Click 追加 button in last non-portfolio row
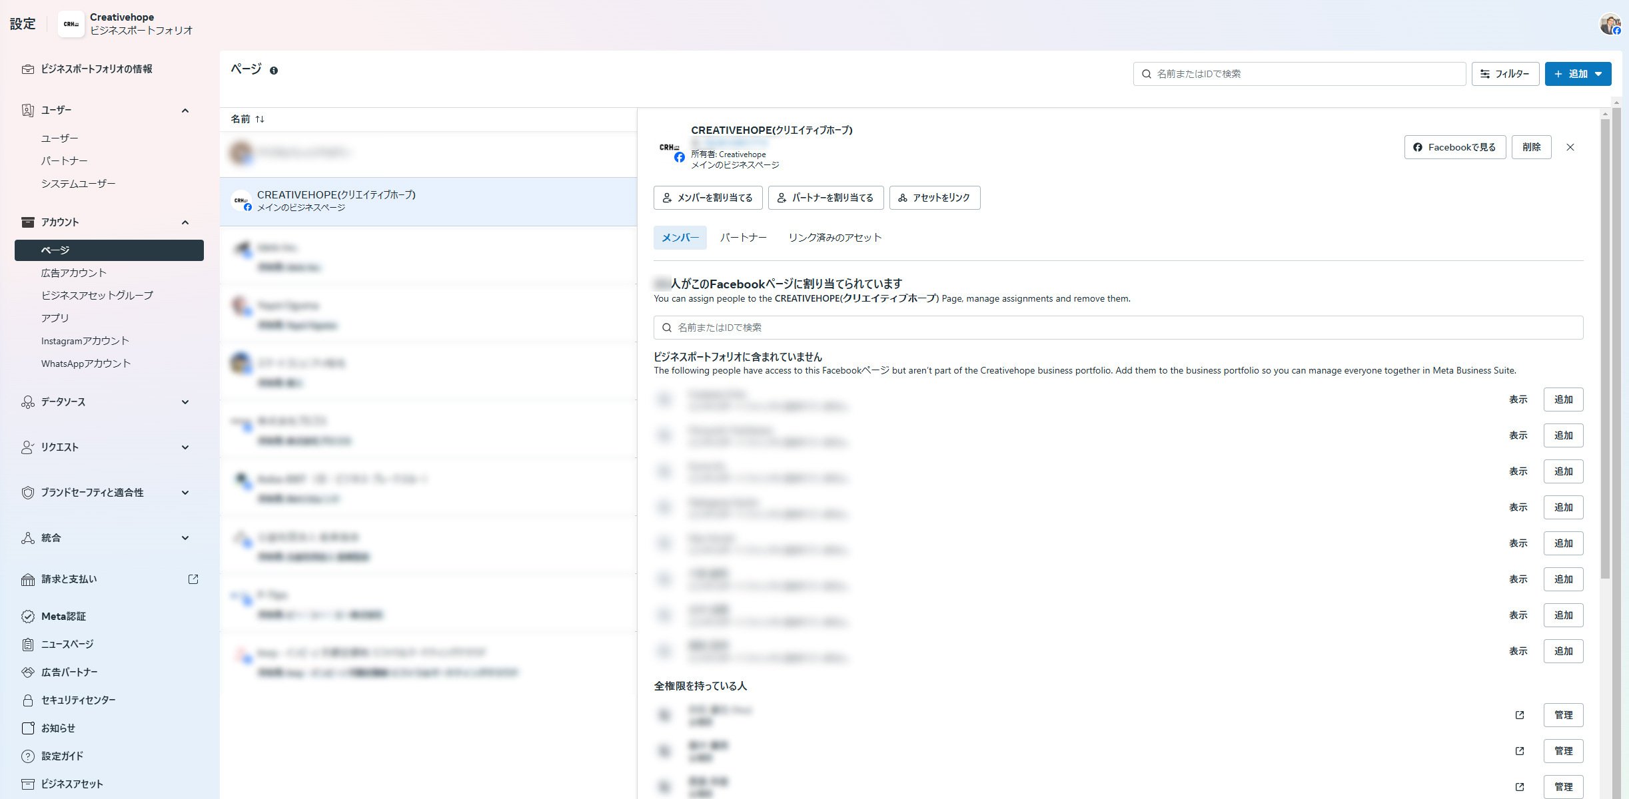 coord(1563,651)
